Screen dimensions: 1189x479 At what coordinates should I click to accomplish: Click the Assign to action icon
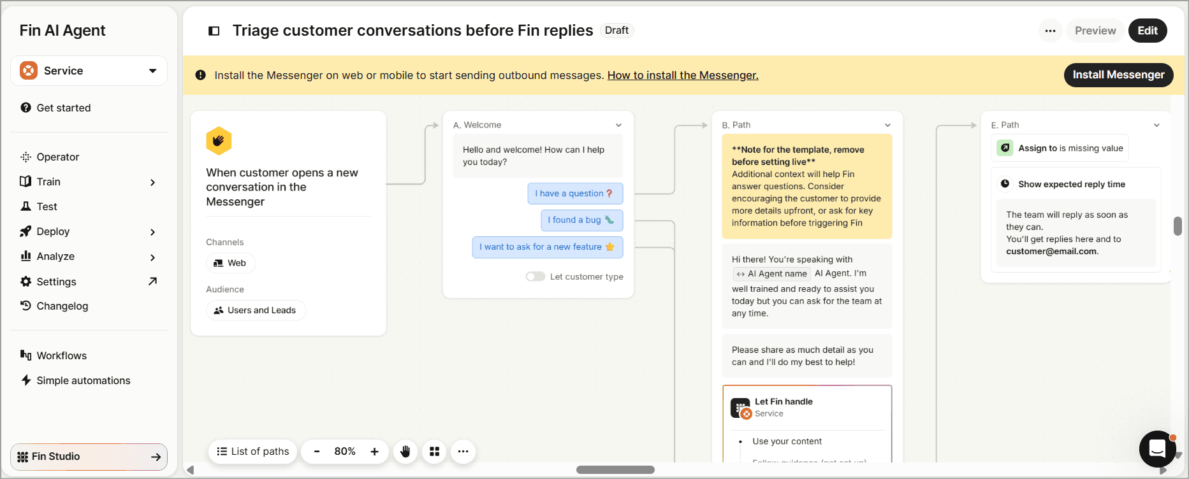1005,148
